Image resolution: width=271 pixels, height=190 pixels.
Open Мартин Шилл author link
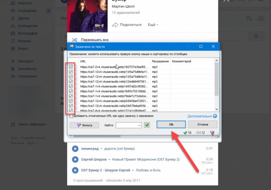[123, 6]
